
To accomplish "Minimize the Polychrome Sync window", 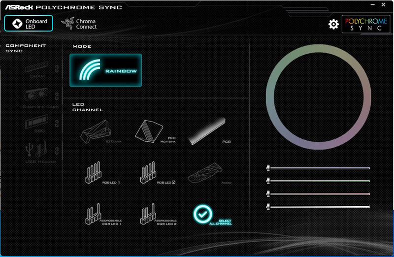I will (x=373, y=4).
